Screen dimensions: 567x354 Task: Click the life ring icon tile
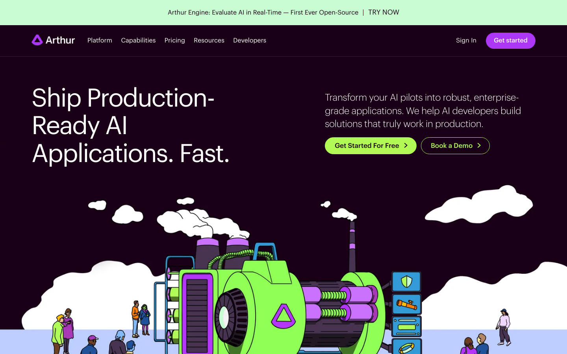pos(407,347)
